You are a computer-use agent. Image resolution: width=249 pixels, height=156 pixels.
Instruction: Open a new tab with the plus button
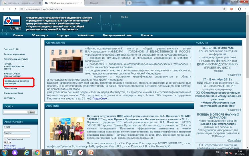pyautogui.click(x=129, y=3)
